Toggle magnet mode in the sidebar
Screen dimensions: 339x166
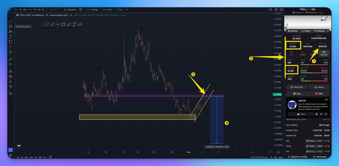10,71
